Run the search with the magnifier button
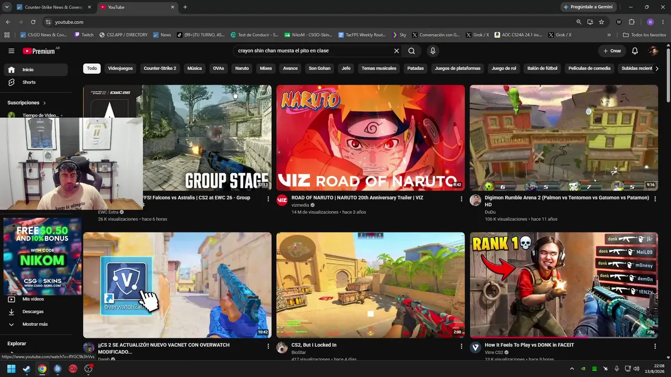The height and width of the screenshot is (377, 671). tap(412, 51)
